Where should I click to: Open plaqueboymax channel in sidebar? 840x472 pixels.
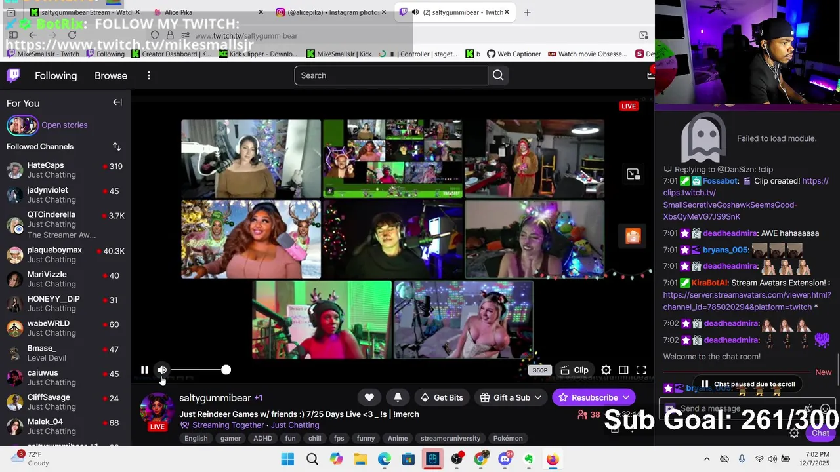tap(66, 254)
